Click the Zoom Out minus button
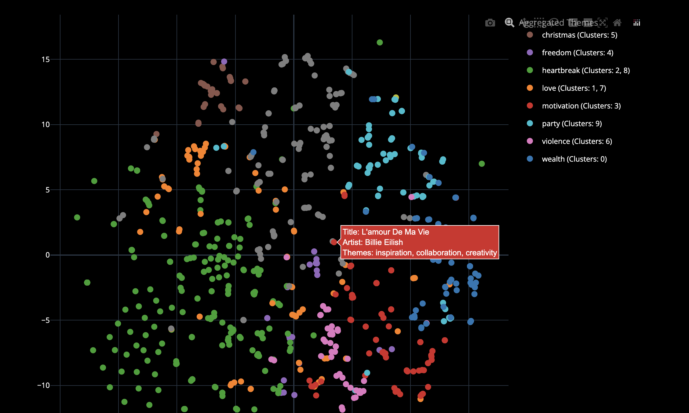The image size is (689, 413). [x=588, y=23]
